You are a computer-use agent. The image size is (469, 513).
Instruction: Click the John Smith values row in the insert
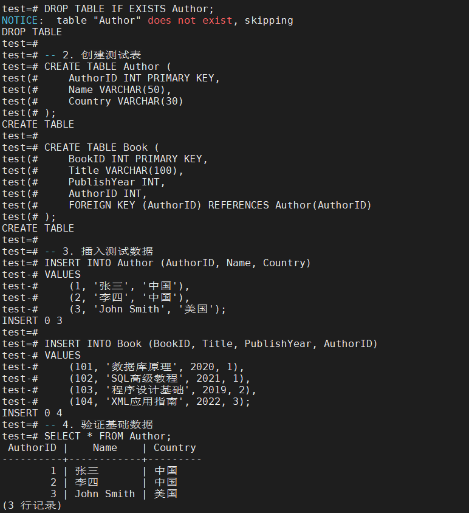pos(147,309)
